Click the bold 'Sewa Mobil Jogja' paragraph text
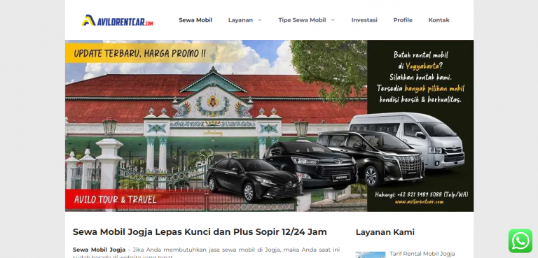The image size is (538, 258). [99, 250]
